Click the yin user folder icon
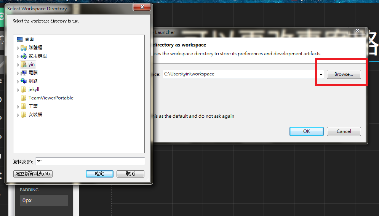 click(x=24, y=64)
